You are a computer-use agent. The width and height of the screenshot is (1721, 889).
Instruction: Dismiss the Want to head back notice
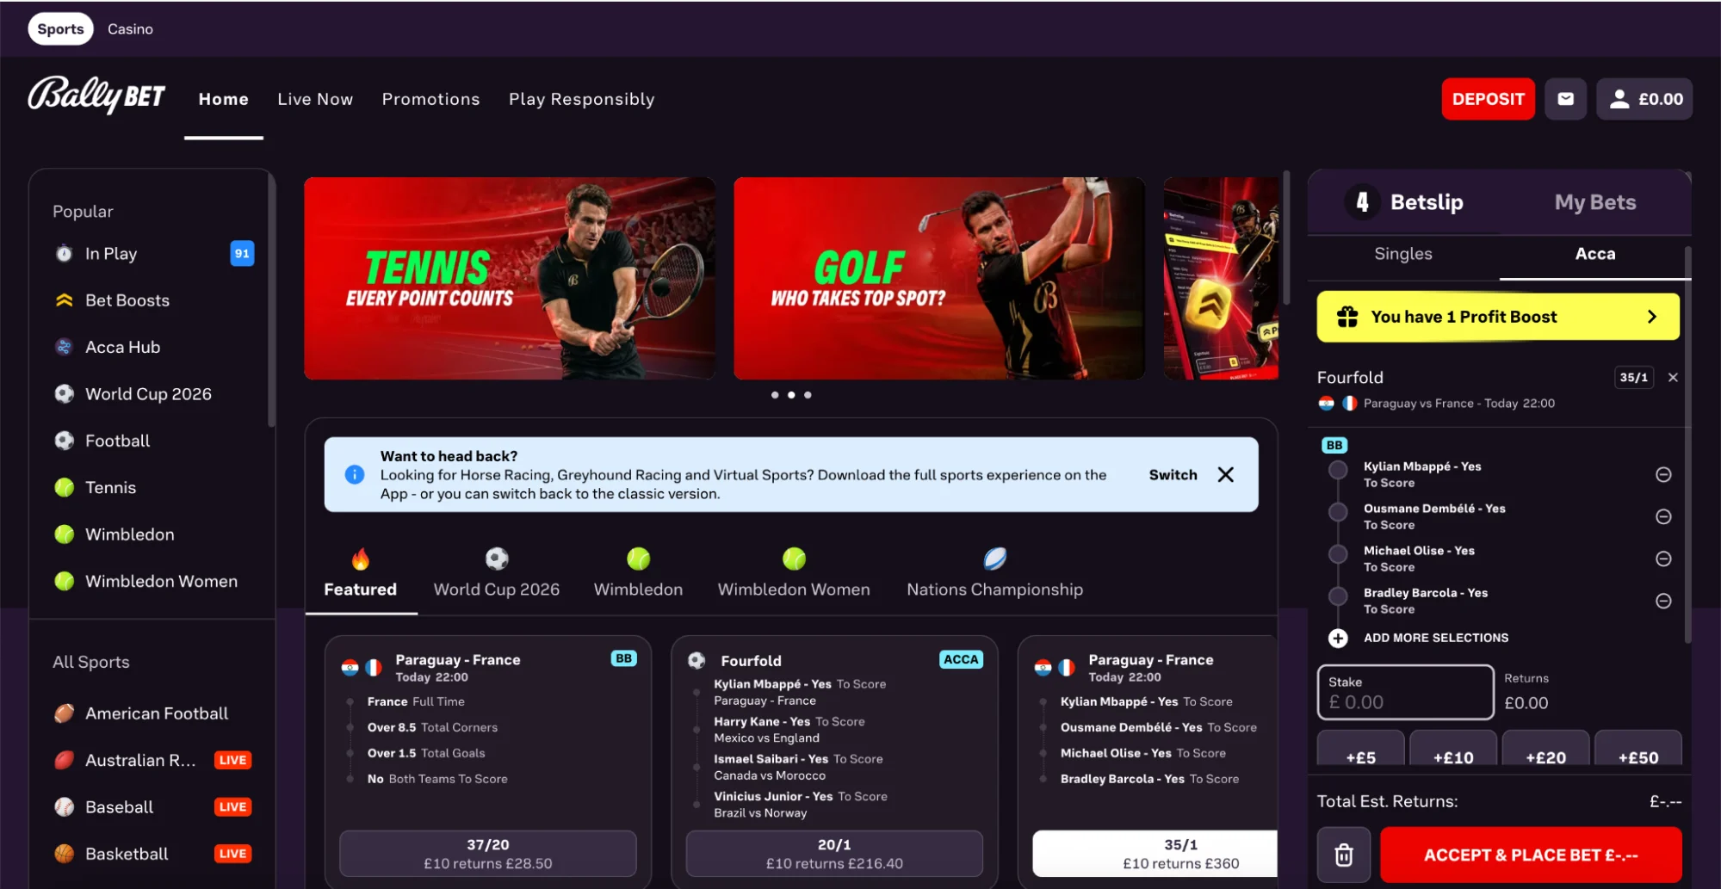(1226, 475)
